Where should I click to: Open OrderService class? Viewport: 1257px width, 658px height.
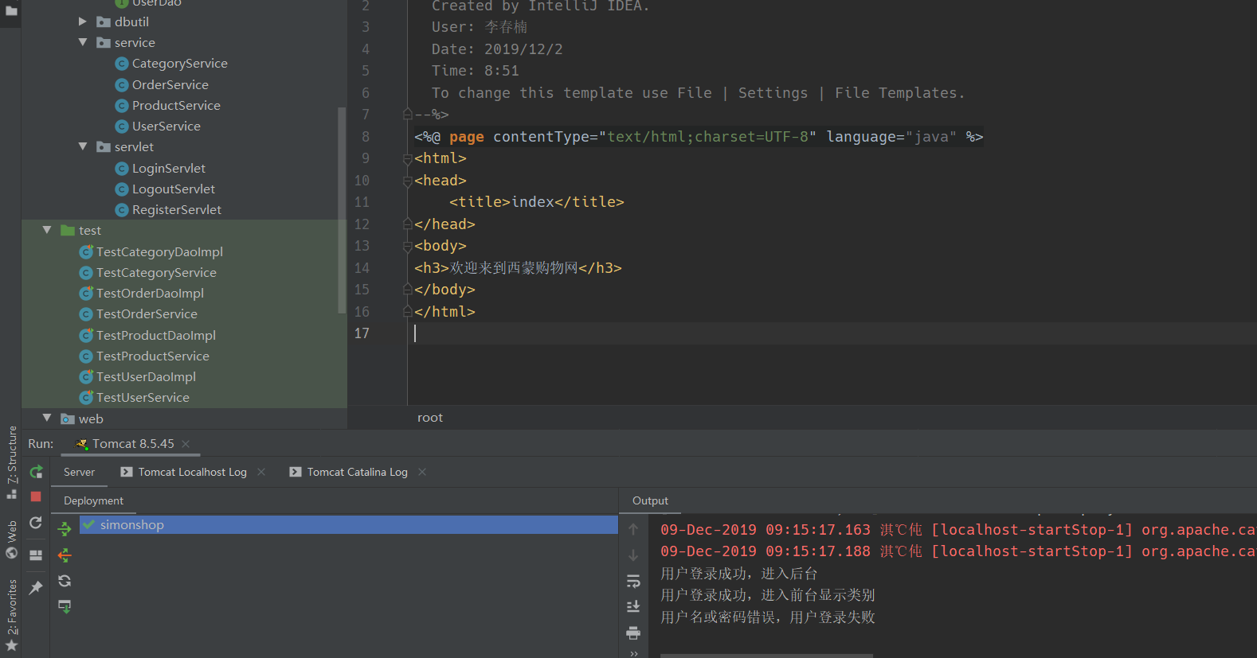pos(170,84)
